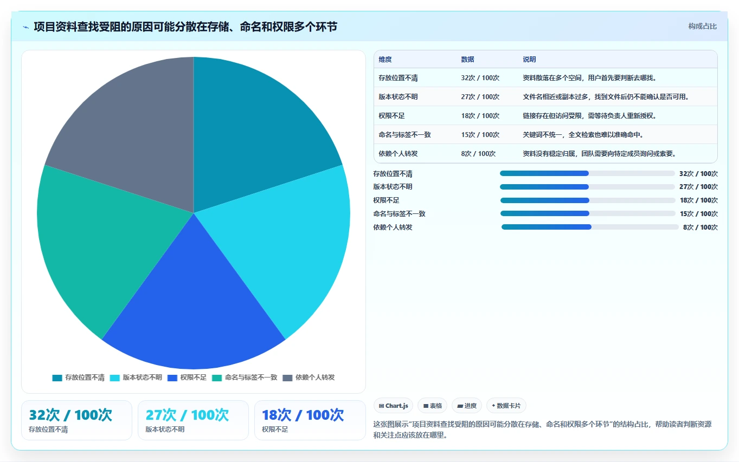Toggle the 依赖个人转发 legend item
739x462 pixels.
pyautogui.click(x=309, y=378)
